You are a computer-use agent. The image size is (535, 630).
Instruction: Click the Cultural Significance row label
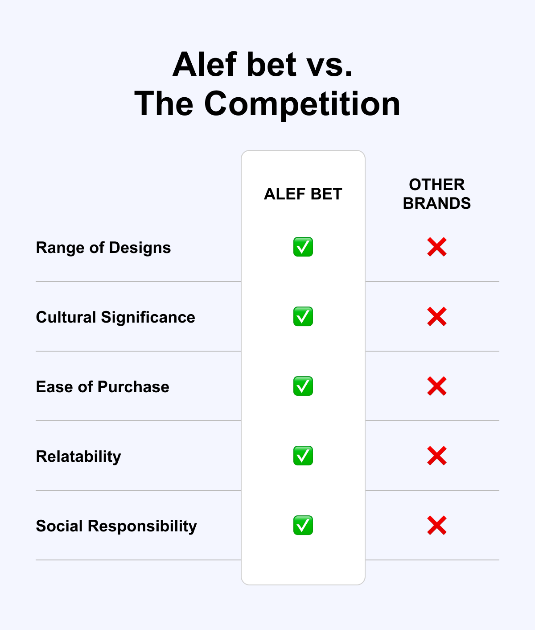click(115, 317)
